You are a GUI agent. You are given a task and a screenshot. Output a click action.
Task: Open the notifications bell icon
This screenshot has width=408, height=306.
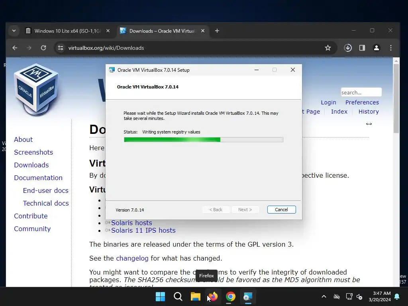tap(397, 296)
